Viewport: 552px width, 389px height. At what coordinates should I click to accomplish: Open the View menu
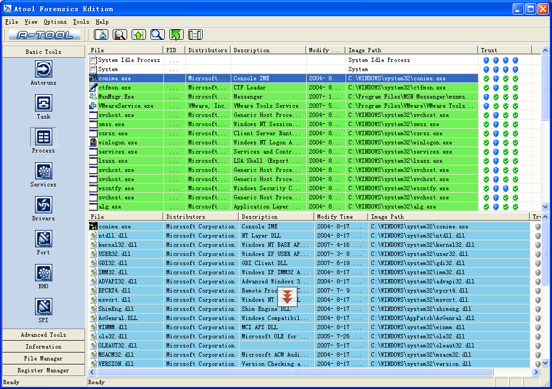click(x=31, y=22)
